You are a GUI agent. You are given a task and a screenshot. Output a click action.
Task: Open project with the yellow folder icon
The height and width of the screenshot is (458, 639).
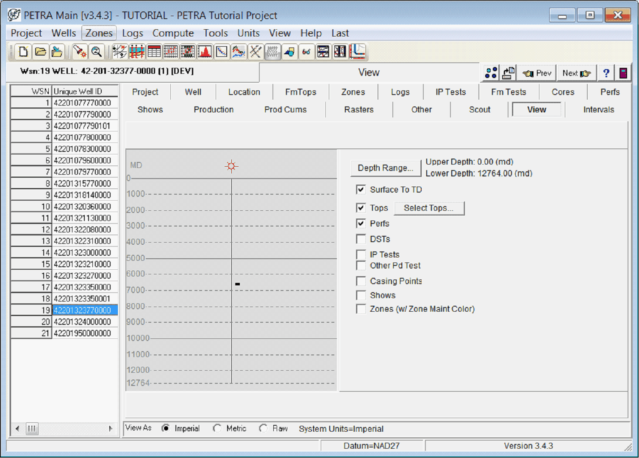tap(40, 52)
